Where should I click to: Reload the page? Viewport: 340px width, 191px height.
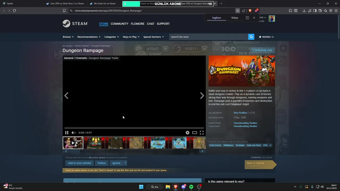14,11
